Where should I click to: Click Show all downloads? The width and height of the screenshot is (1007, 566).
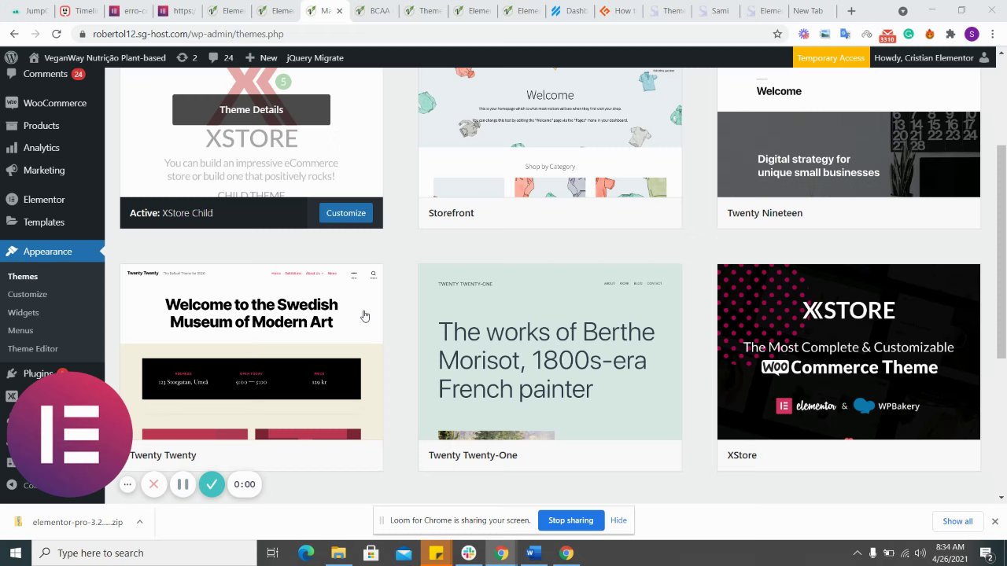957,521
